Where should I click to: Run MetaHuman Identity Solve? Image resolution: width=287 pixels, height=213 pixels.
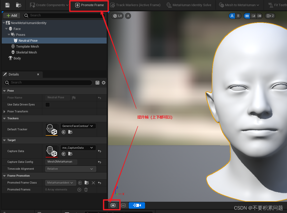(189, 5)
